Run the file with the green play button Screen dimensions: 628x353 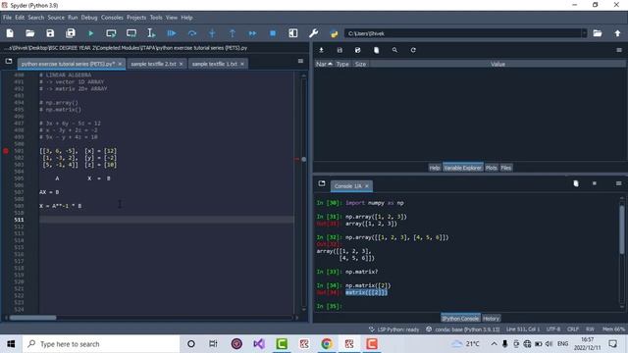click(91, 33)
